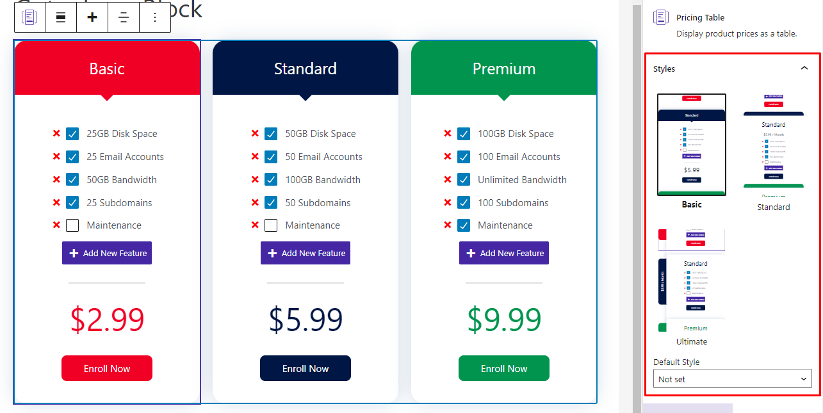
Task: Select the Pricing Table block icon in toolbar
Action: pos(29,17)
